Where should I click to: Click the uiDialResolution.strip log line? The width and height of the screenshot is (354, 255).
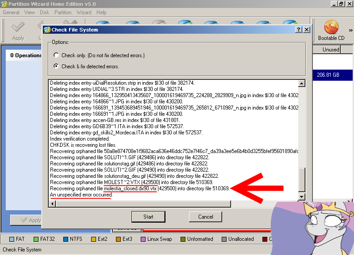[x=122, y=83]
